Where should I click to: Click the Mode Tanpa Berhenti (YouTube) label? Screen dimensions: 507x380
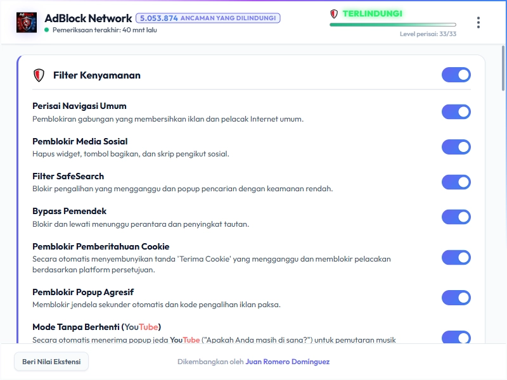click(x=97, y=327)
